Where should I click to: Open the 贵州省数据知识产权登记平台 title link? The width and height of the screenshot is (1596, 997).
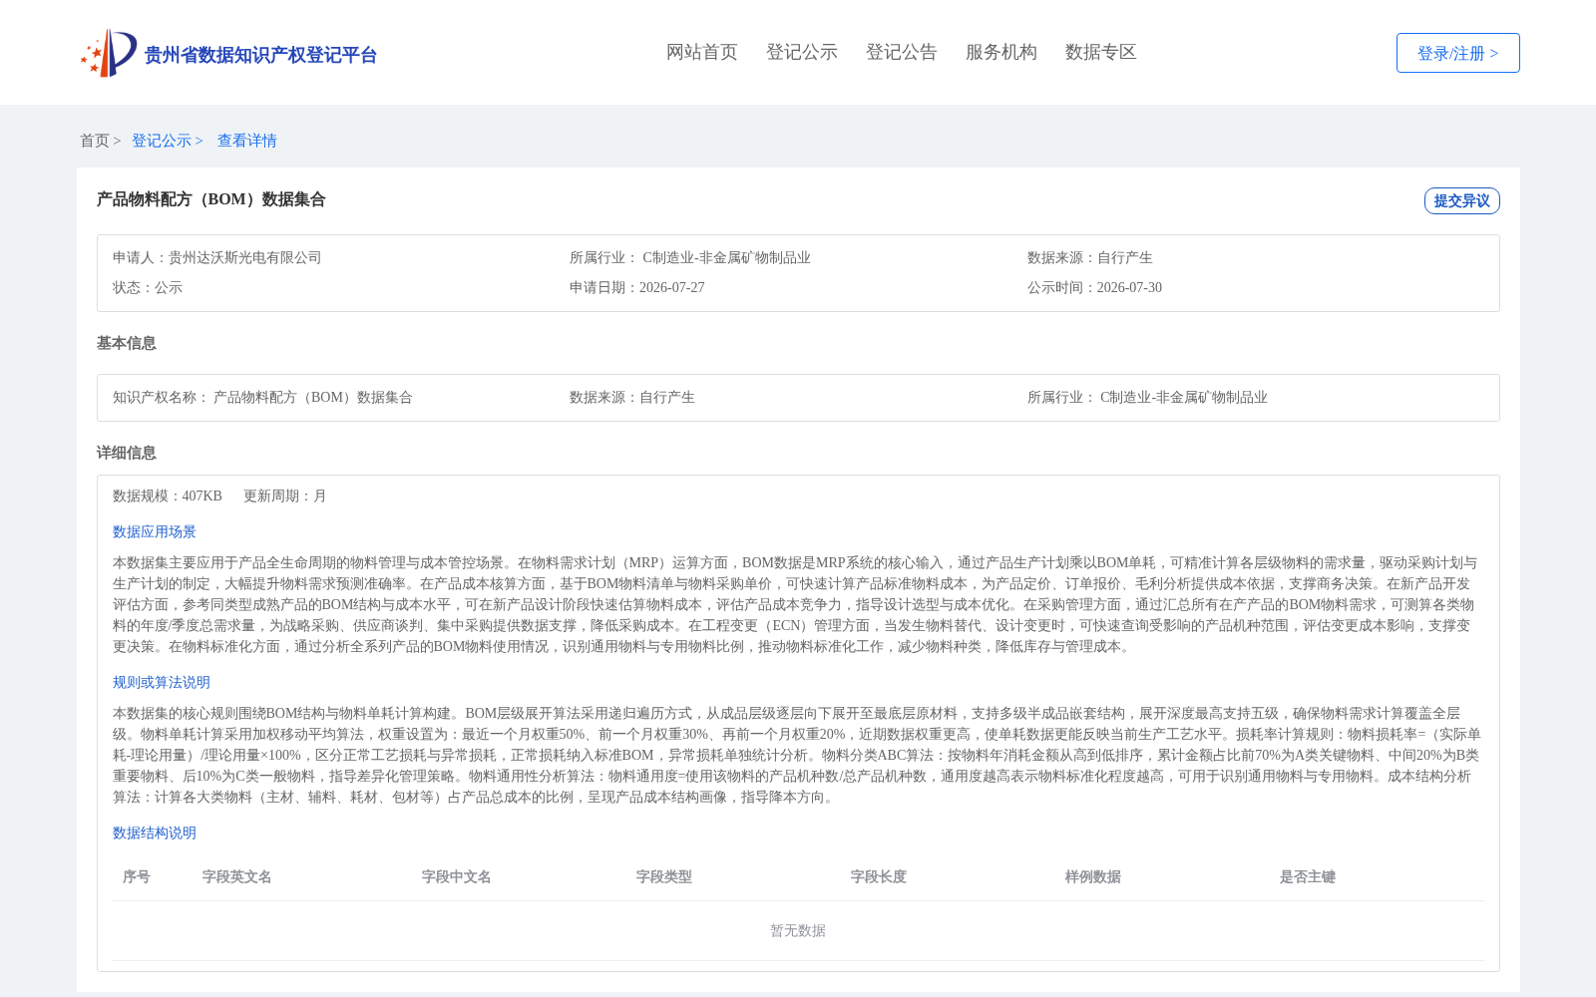click(x=260, y=55)
